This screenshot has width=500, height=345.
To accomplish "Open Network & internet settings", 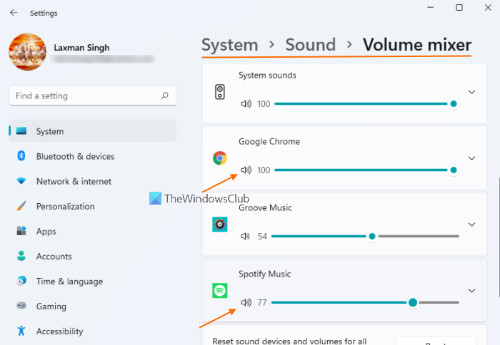I will [x=74, y=181].
